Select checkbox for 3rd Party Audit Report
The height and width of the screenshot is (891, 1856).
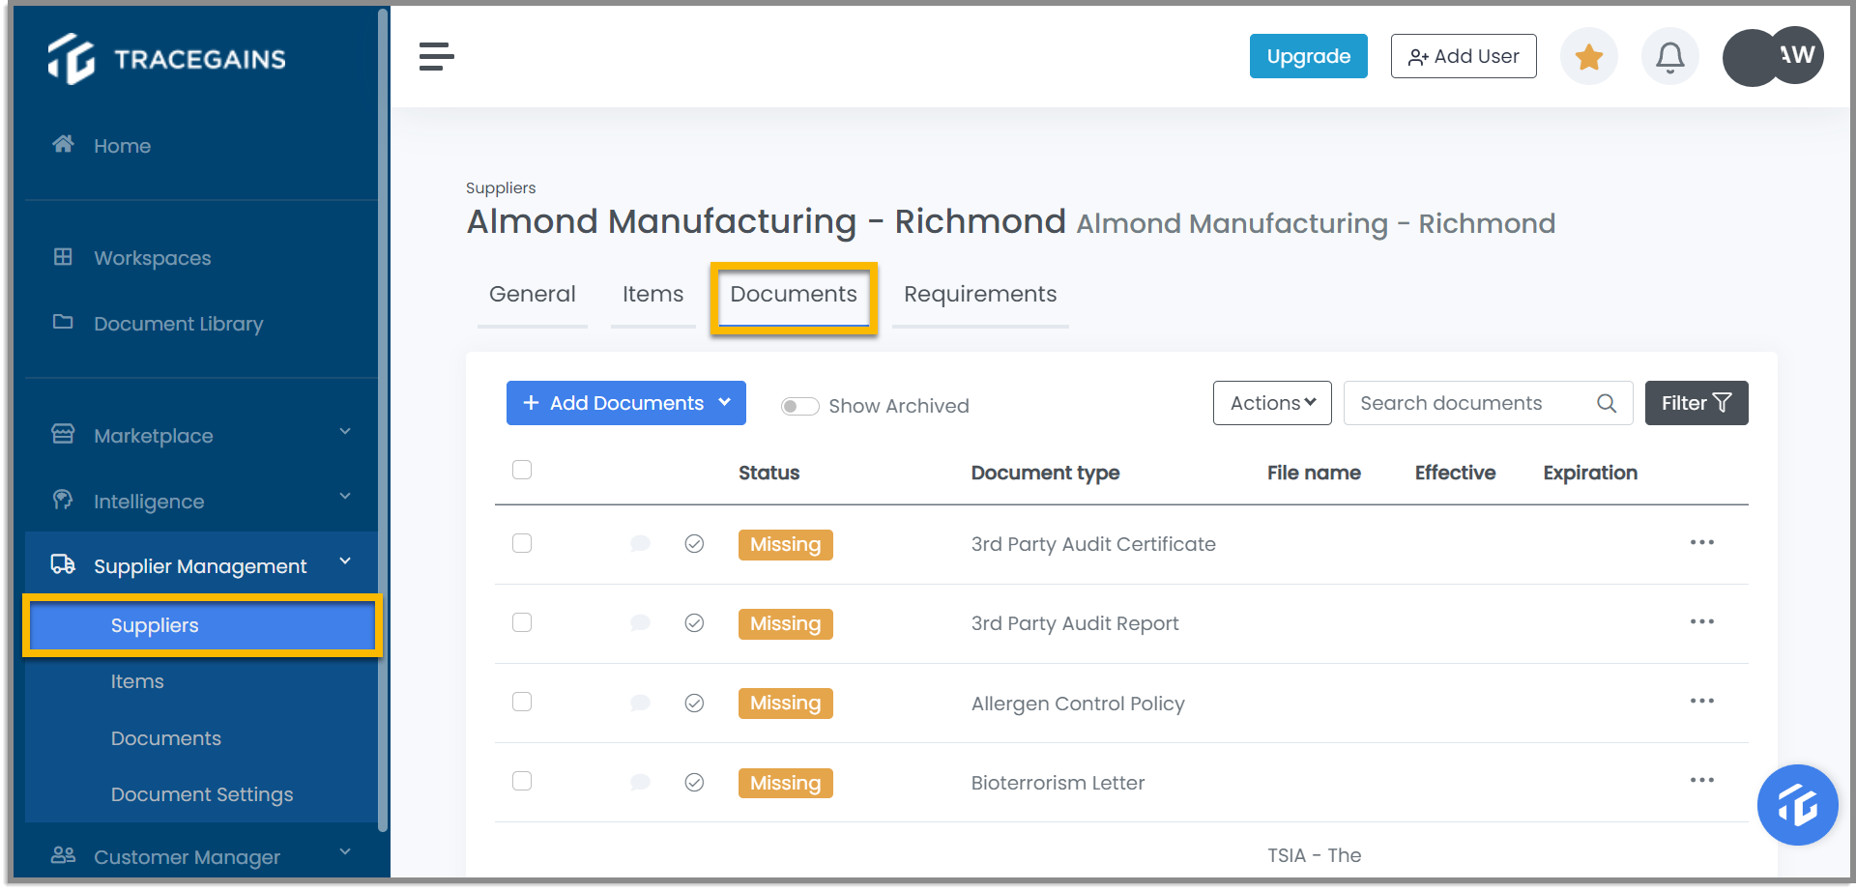coord(522,622)
